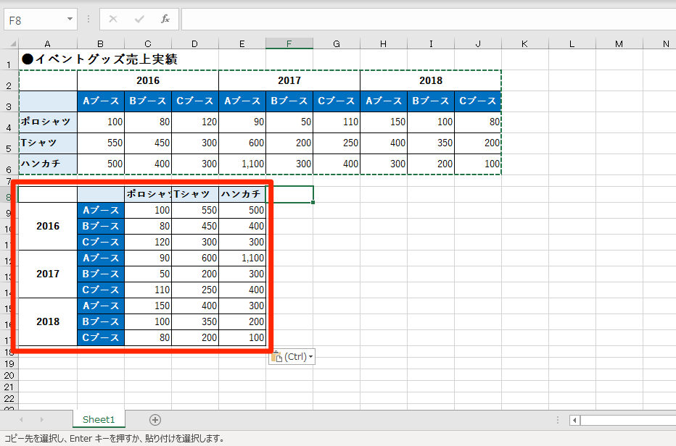Select column M header
676x446 pixels.
pos(619,43)
